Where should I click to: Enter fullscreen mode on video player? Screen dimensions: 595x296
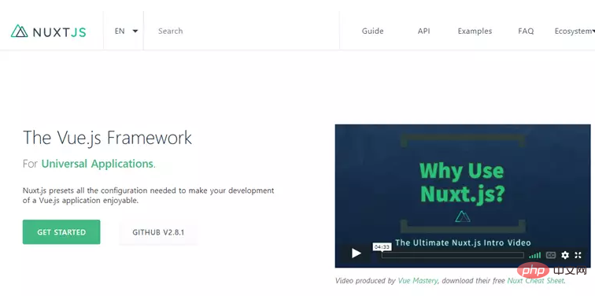[578, 255]
